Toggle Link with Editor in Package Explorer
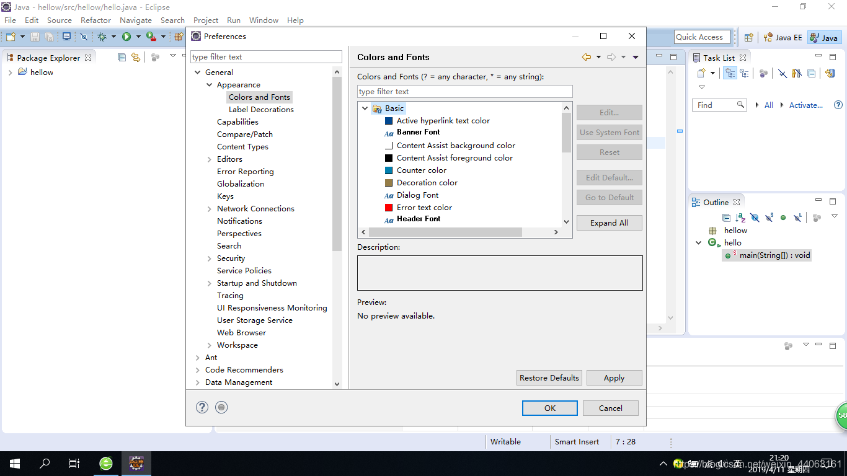Viewport: 847px width, 476px height. click(135, 58)
